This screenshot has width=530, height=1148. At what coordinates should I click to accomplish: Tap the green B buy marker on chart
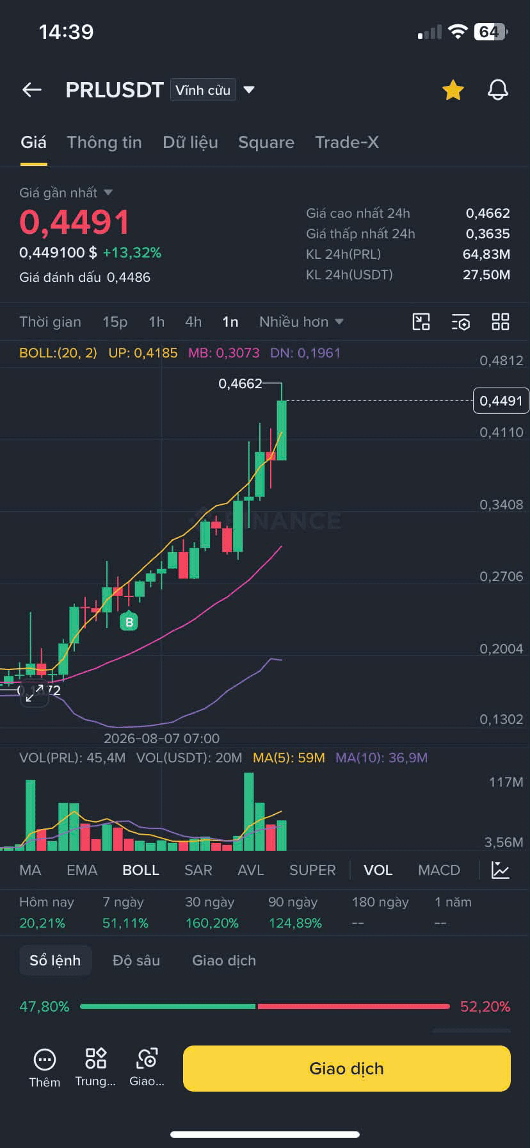[129, 621]
